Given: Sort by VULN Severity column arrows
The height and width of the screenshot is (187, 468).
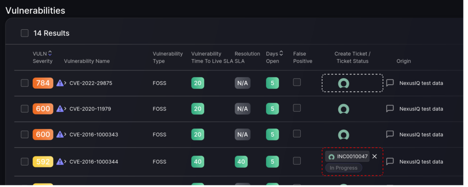Looking at the screenshot, I should coord(50,53).
